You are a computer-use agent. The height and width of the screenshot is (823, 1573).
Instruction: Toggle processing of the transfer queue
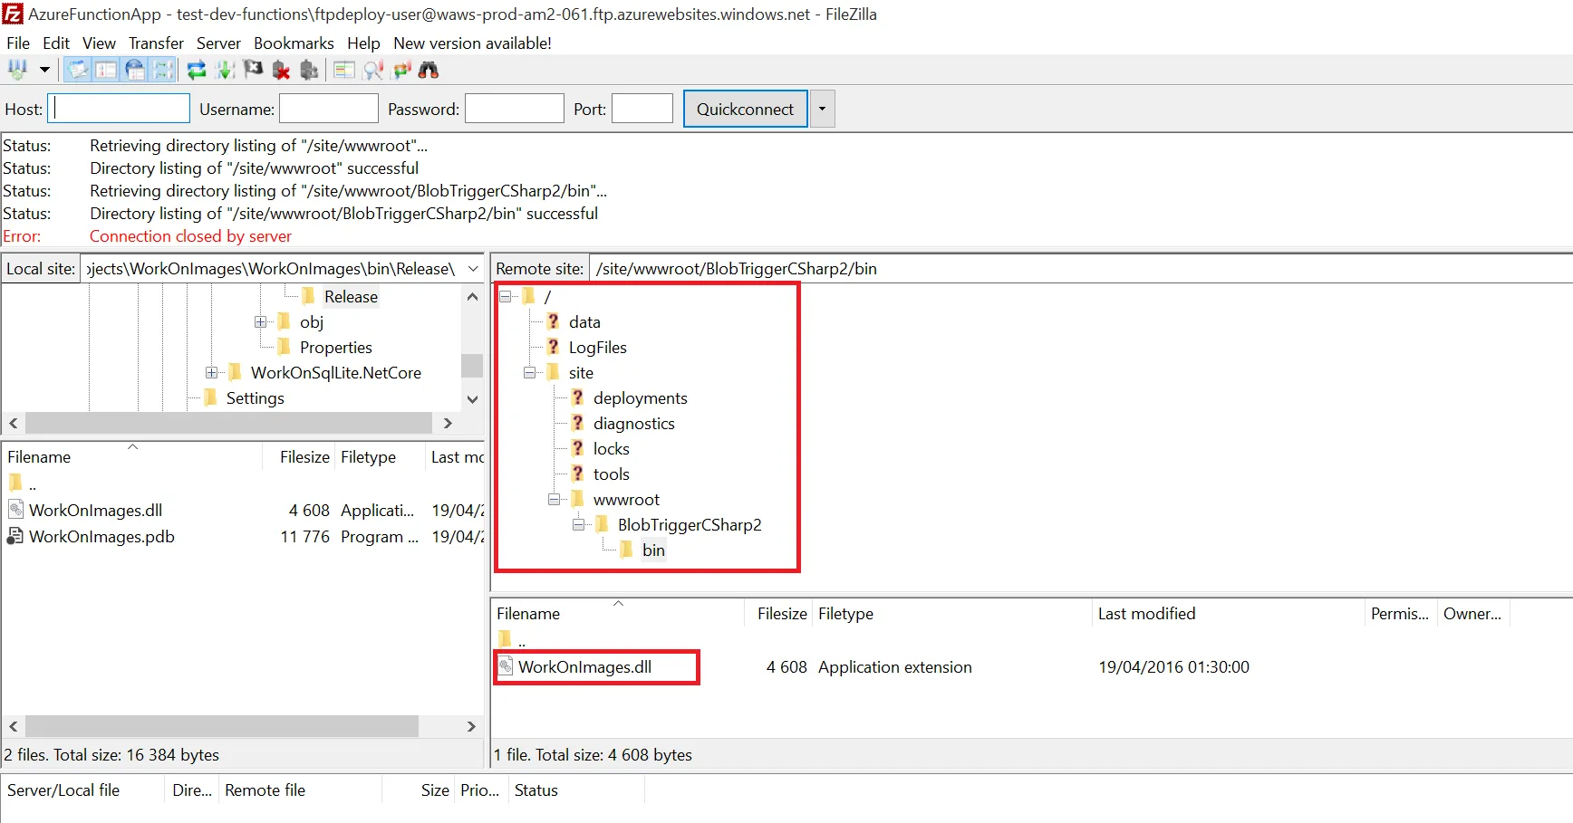[x=225, y=70]
